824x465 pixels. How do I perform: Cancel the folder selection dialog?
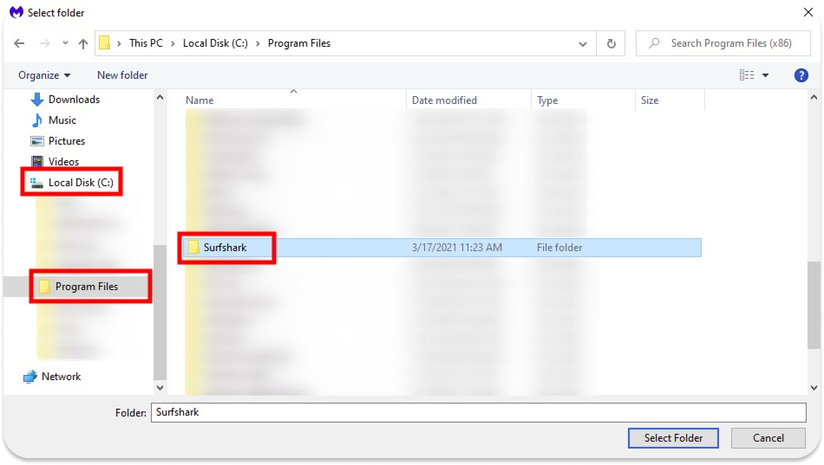(768, 438)
